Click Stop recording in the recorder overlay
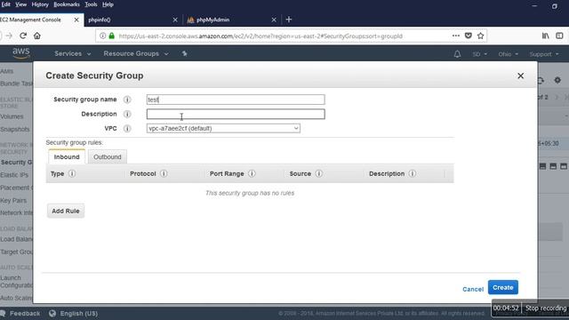Viewport: 569px width, 320px height. [x=545, y=308]
